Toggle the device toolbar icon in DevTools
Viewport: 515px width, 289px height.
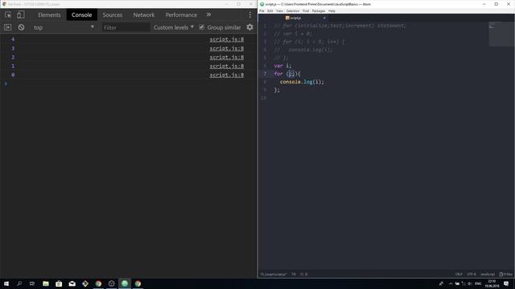[x=21, y=14]
